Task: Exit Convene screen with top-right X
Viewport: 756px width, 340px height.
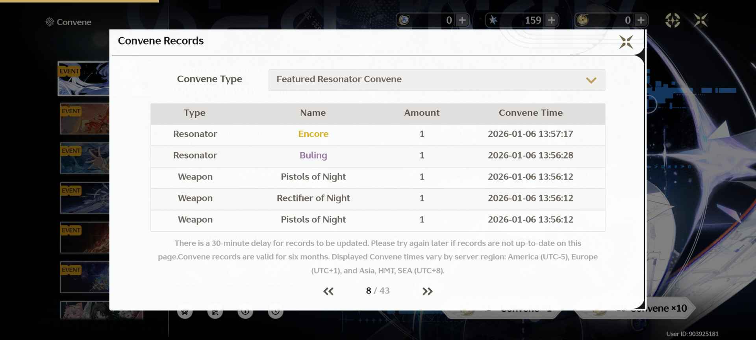Action: tap(700, 20)
